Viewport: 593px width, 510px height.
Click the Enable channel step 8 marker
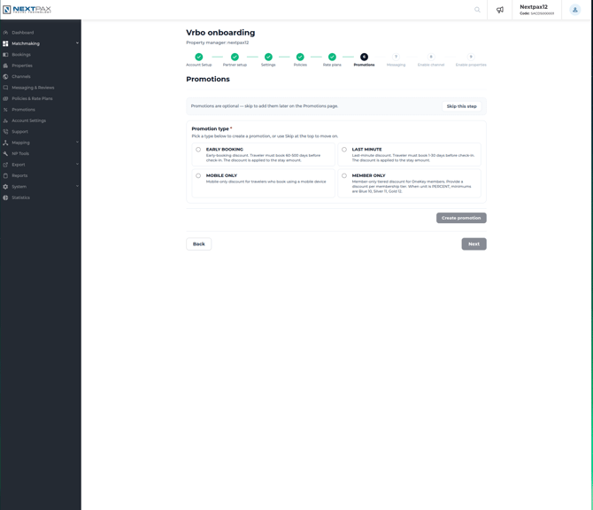point(431,57)
